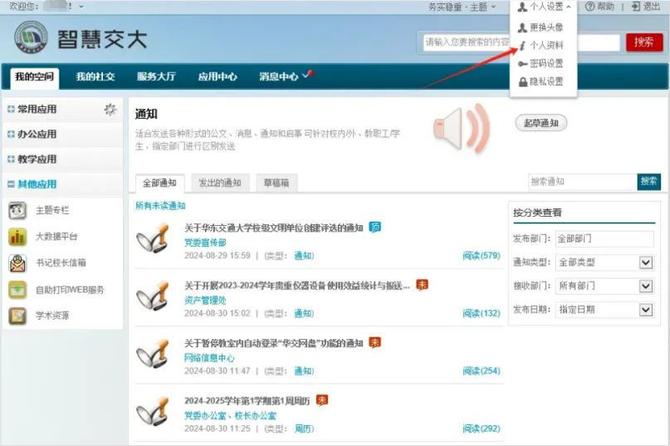The width and height of the screenshot is (670, 446).
Task: Open the 接收部门 dropdown
Action: 604,286
